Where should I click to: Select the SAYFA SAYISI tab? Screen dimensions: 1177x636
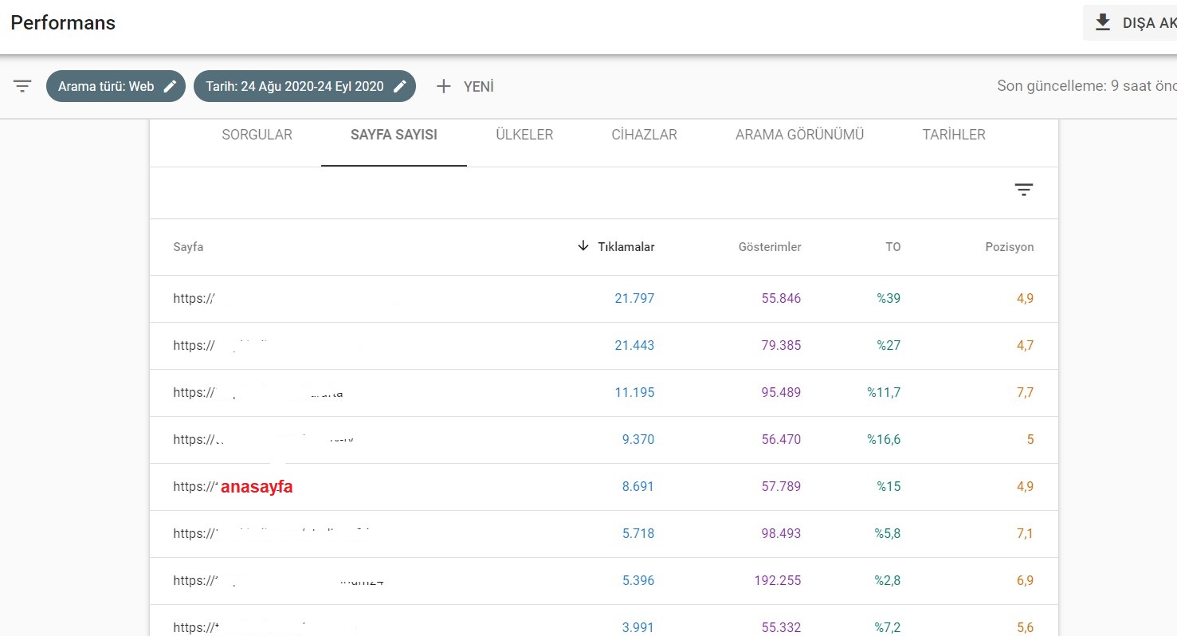(x=394, y=135)
